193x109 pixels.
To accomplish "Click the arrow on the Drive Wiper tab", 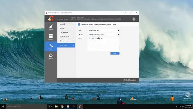I will click(74, 45).
